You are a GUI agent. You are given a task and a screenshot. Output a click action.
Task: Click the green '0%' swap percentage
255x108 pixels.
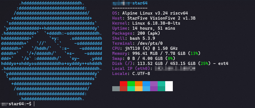(170, 58)
